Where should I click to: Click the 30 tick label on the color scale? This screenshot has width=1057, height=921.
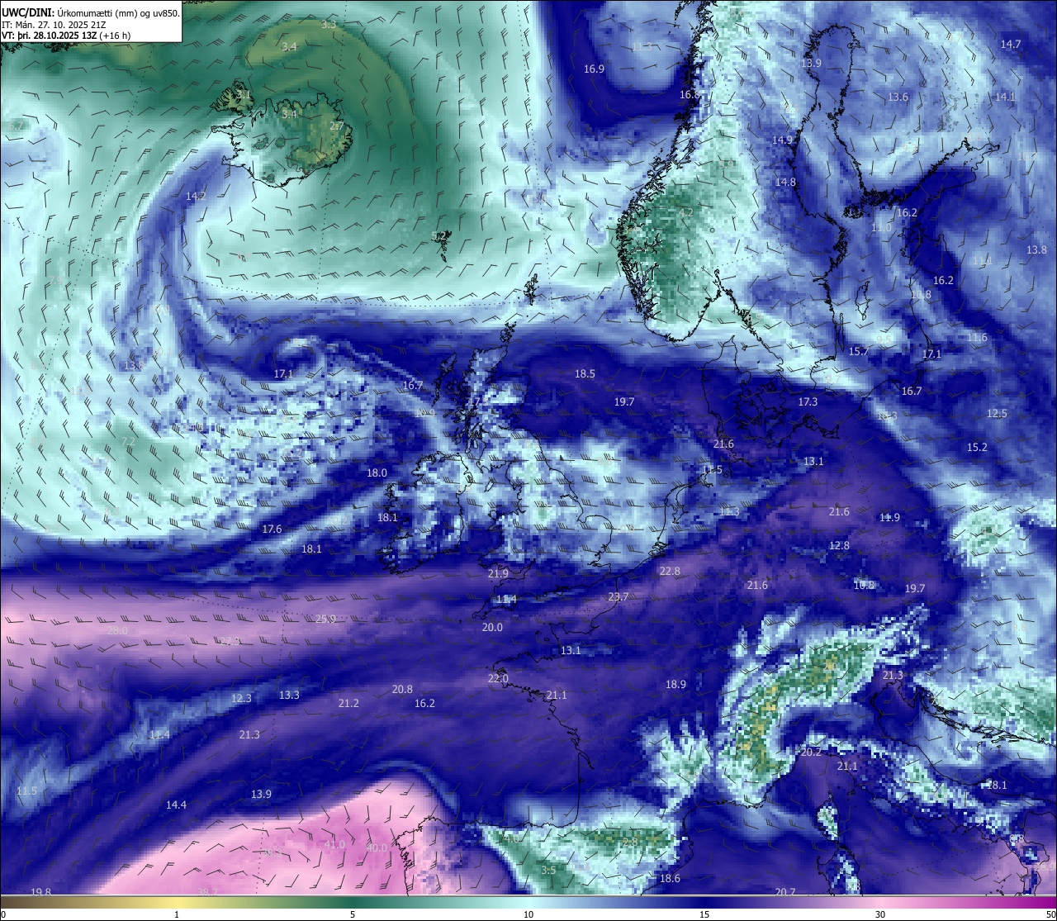pos(880,914)
